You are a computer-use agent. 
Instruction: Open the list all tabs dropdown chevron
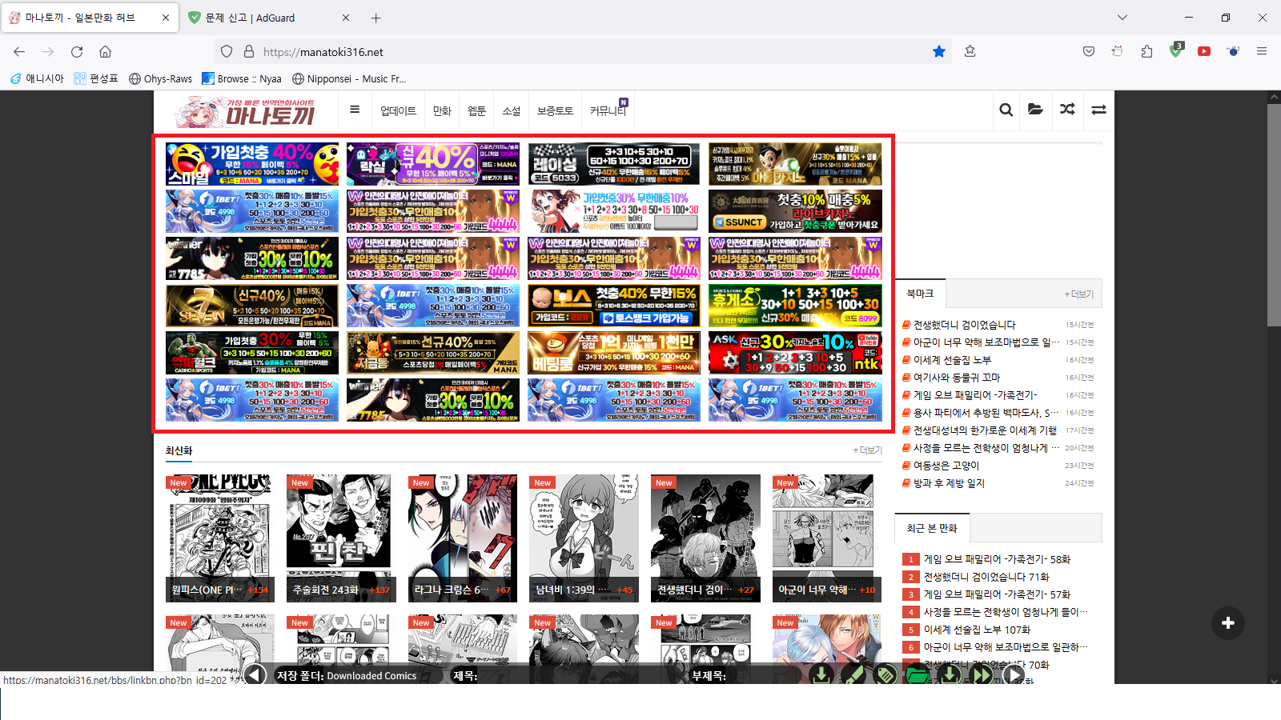pos(1122,18)
